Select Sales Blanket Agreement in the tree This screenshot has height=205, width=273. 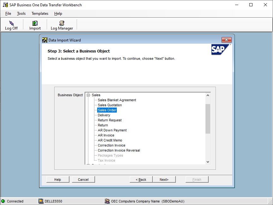[x=117, y=100]
